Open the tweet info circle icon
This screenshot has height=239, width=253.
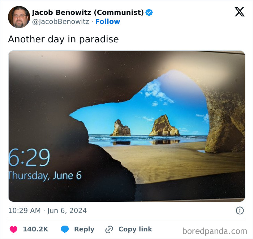[240, 210]
